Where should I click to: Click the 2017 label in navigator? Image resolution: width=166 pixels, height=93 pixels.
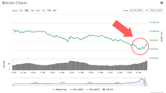tap(117, 82)
